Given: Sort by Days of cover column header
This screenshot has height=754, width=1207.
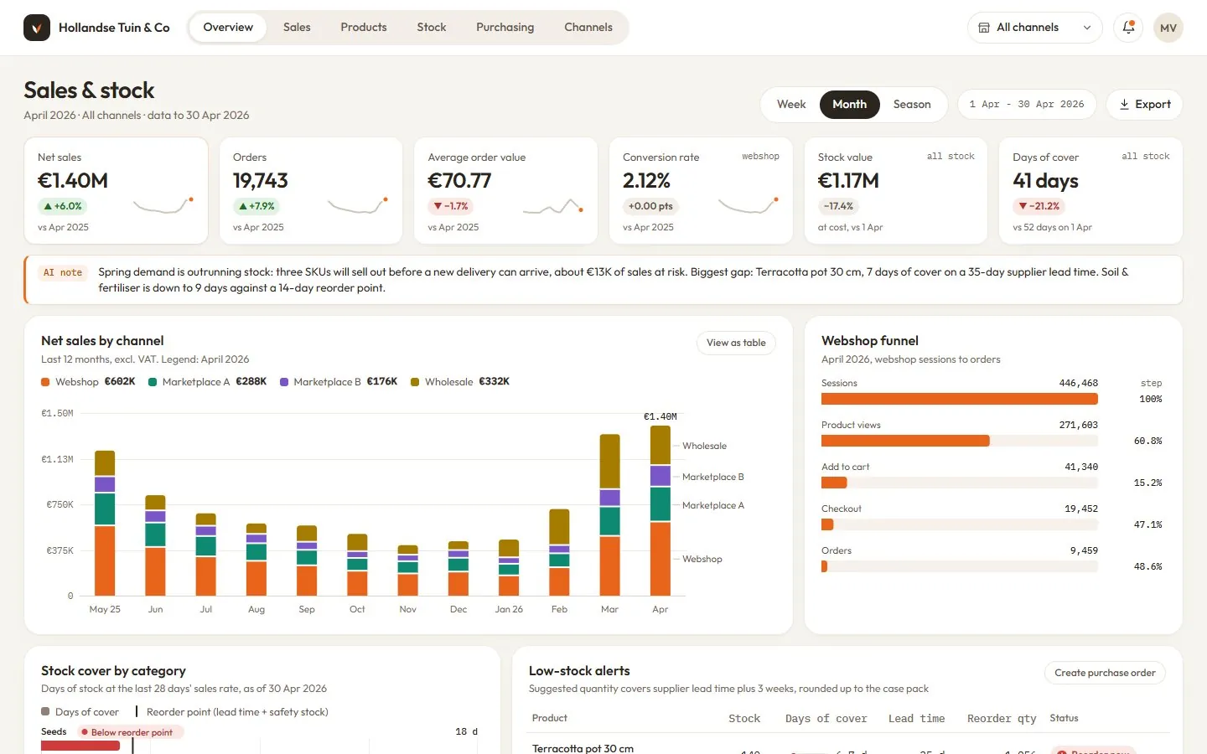Looking at the screenshot, I should 826,719.
